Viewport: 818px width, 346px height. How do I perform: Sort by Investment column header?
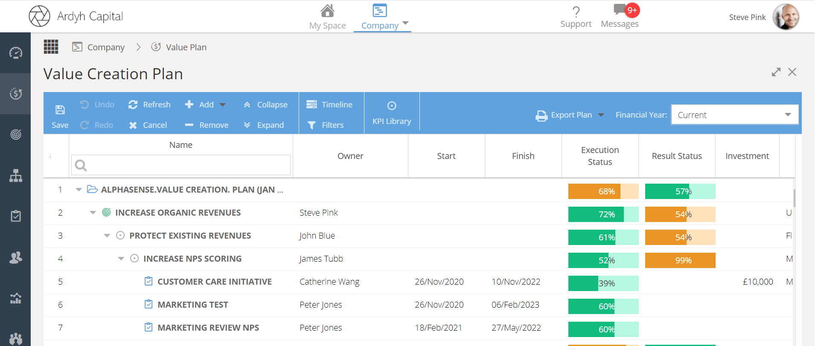click(747, 156)
